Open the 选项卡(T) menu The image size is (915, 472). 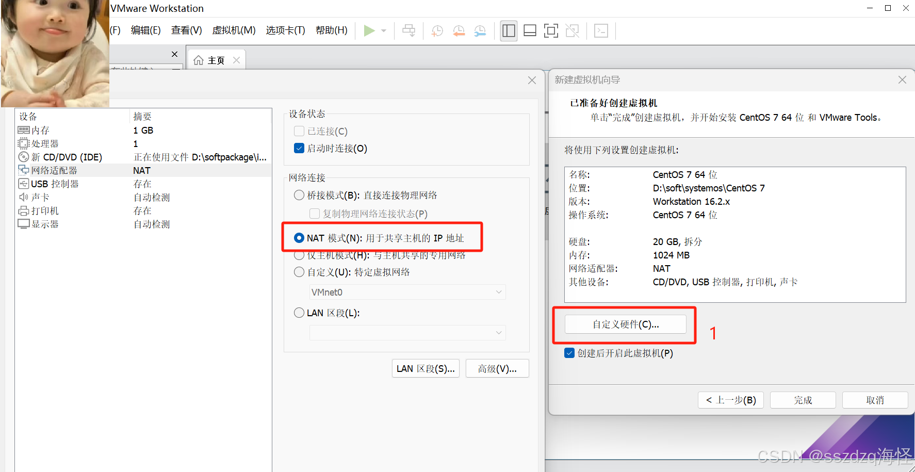point(286,30)
